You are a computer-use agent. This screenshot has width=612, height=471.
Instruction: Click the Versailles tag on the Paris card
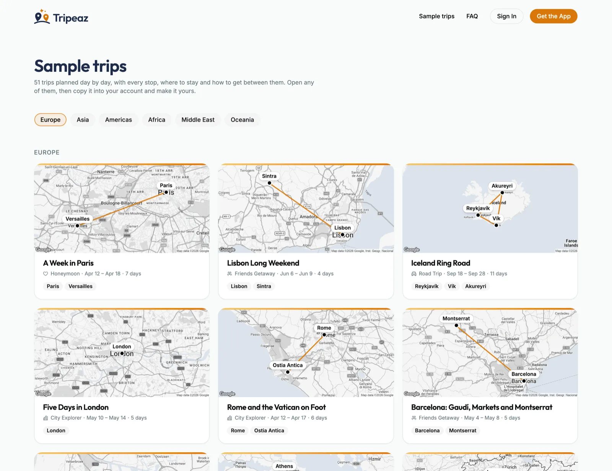point(80,286)
